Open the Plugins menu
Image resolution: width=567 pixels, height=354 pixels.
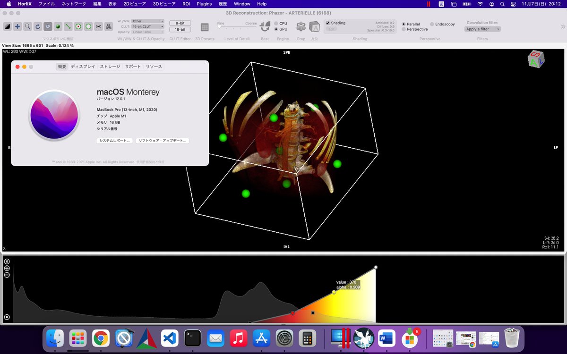pos(204,4)
